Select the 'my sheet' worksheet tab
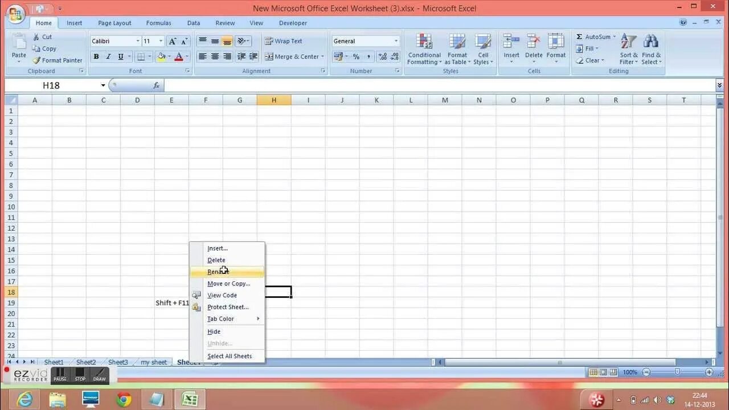Screen dimensions: 729x410 [x=154, y=362]
